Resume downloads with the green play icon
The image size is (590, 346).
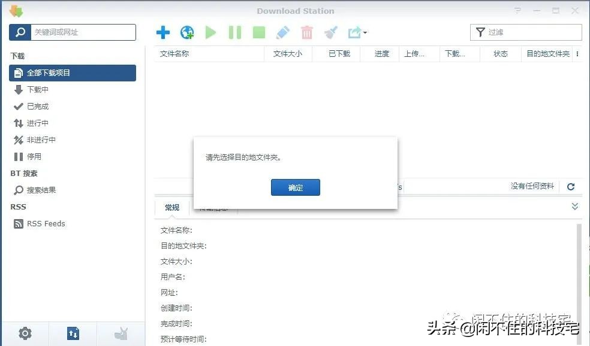(211, 32)
